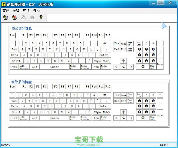
Task: Select numpad 1 on the 修改后 keyboard
Action: 139,112
